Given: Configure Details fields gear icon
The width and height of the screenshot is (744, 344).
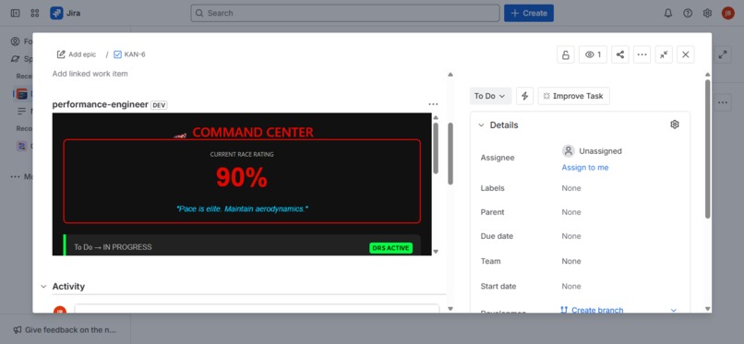Looking at the screenshot, I should tap(675, 125).
